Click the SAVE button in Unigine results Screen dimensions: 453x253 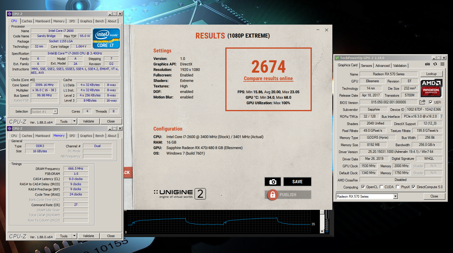(297, 182)
